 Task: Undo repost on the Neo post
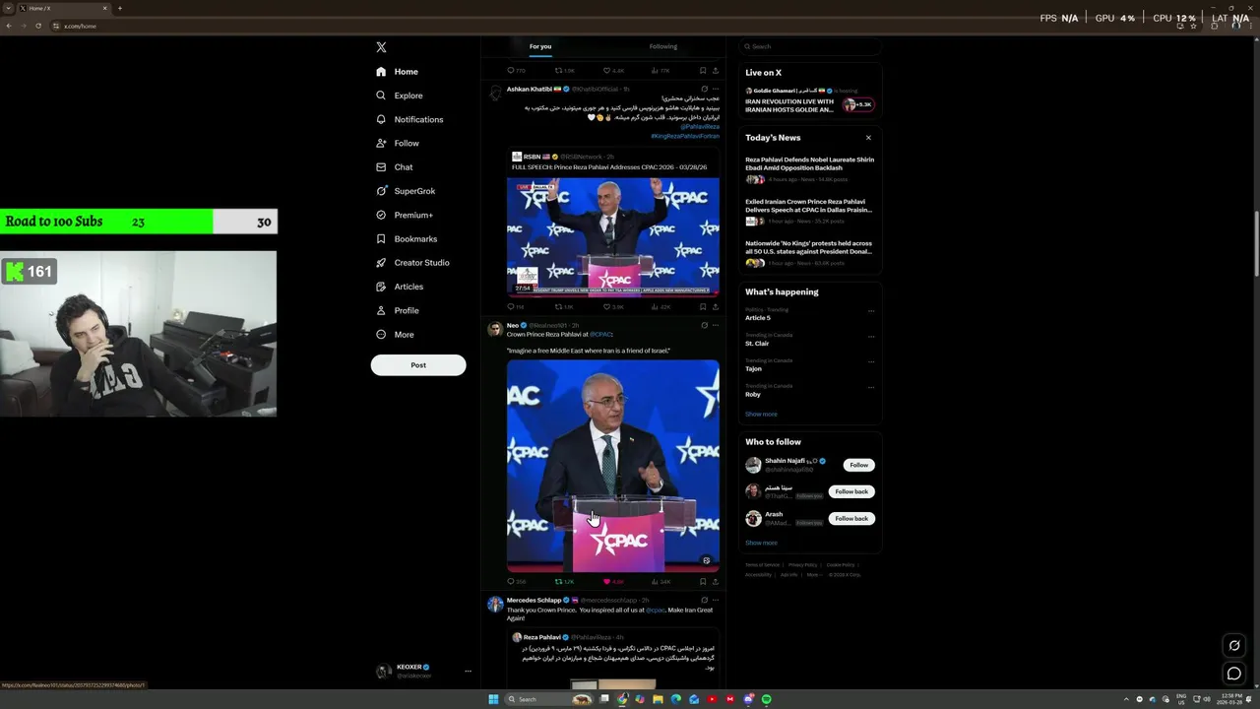pyautogui.click(x=559, y=582)
